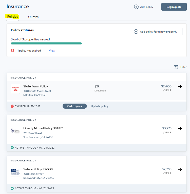Click ACTIVE THROUGH 02/01/2023 status text
The height and width of the screenshot is (194, 190).
coord(34,188)
